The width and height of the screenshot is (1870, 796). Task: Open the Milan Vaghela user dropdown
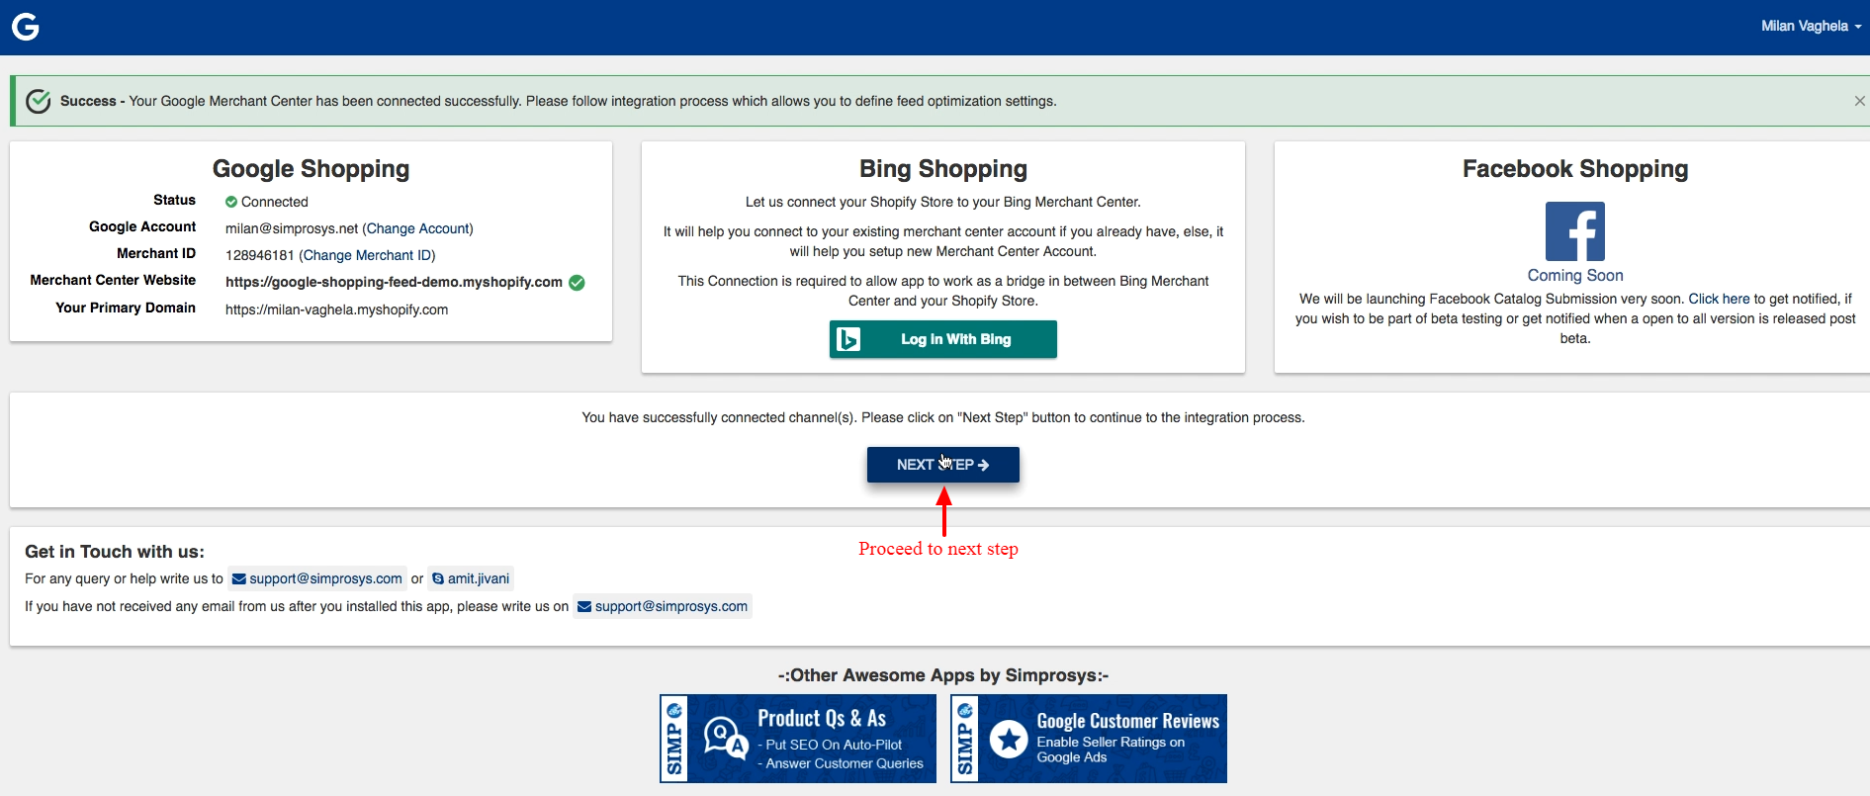pyautogui.click(x=1811, y=26)
